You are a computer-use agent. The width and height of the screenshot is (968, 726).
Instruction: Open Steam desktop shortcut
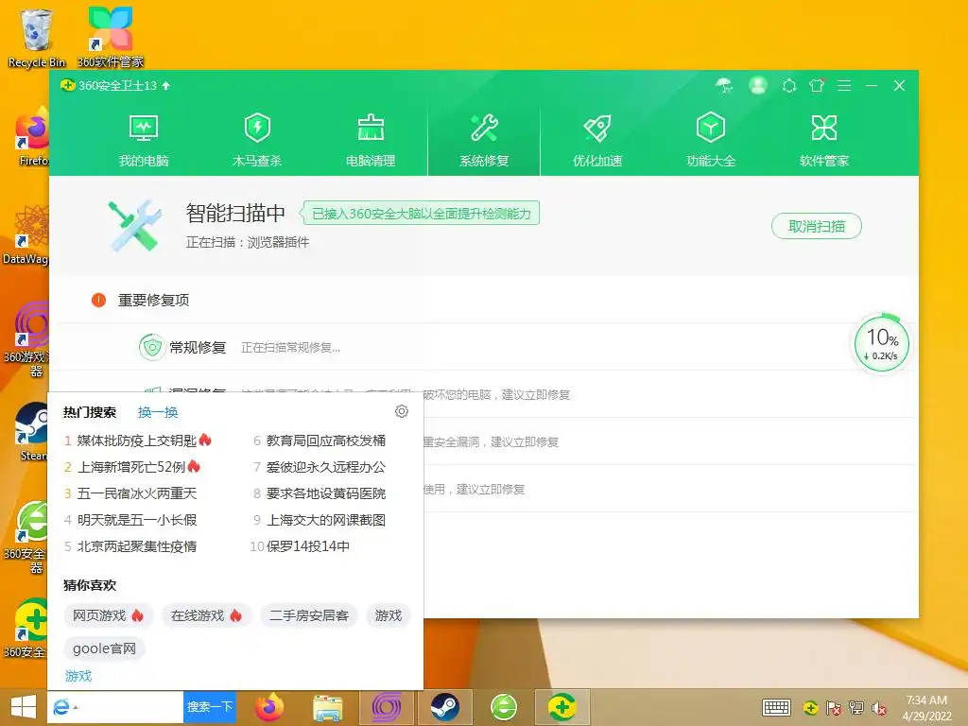[32, 432]
